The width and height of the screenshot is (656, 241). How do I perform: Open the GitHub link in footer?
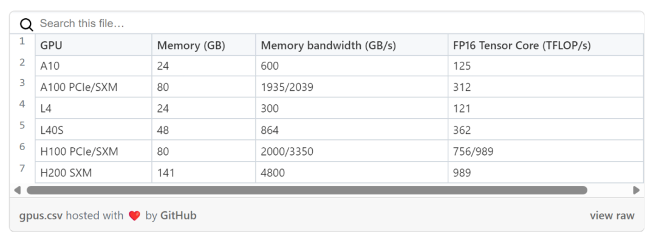tap(178, 216)
